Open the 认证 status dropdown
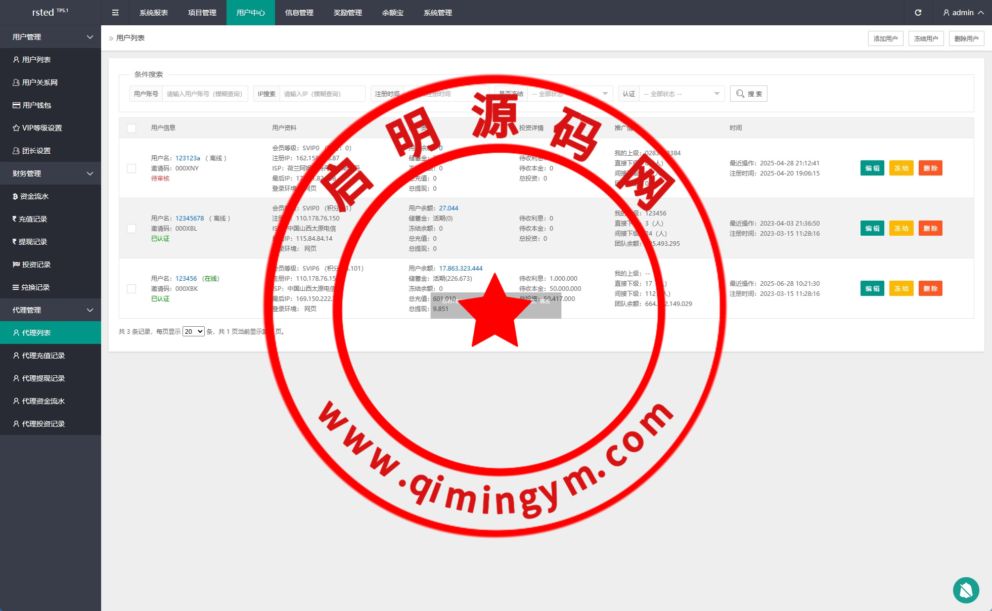992x611 pixels. 681,94
